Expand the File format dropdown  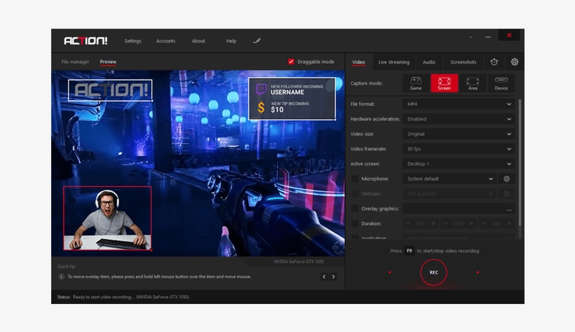[x=459, y=104]
